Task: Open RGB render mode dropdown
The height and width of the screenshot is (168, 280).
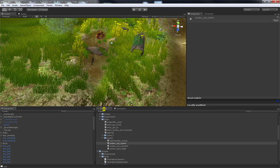Action: pos(28,16)
